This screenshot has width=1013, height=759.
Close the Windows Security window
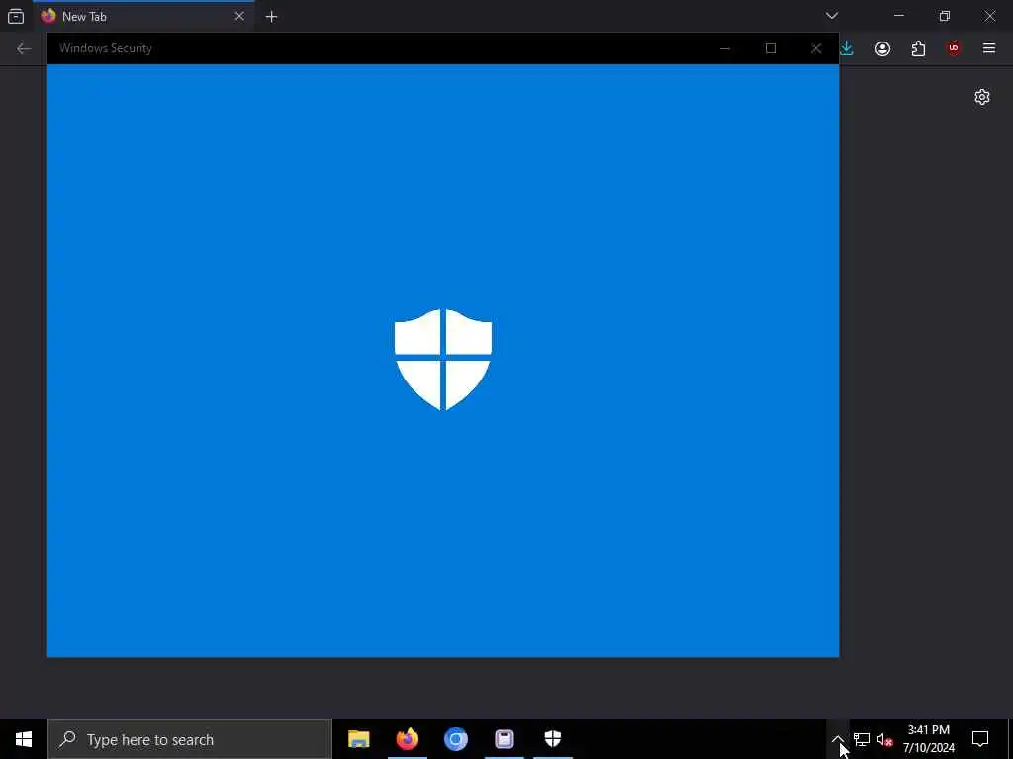click(x=816, y=48)
